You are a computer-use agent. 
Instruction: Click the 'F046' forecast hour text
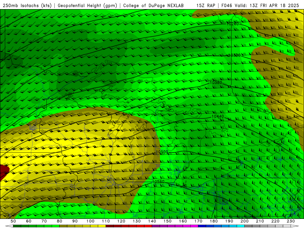click(226, 6)
